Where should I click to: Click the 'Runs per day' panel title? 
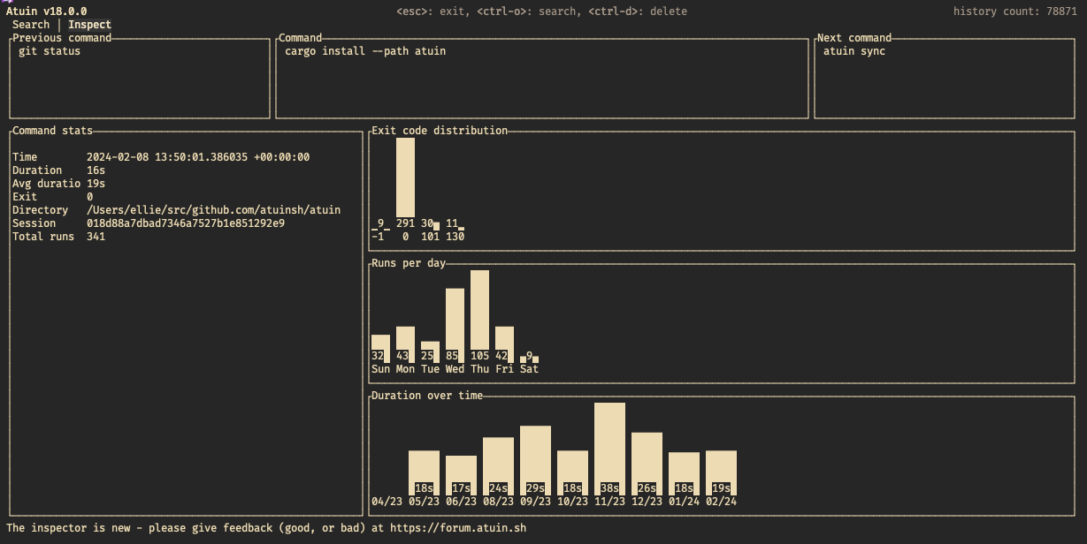[x=409, y=263]
